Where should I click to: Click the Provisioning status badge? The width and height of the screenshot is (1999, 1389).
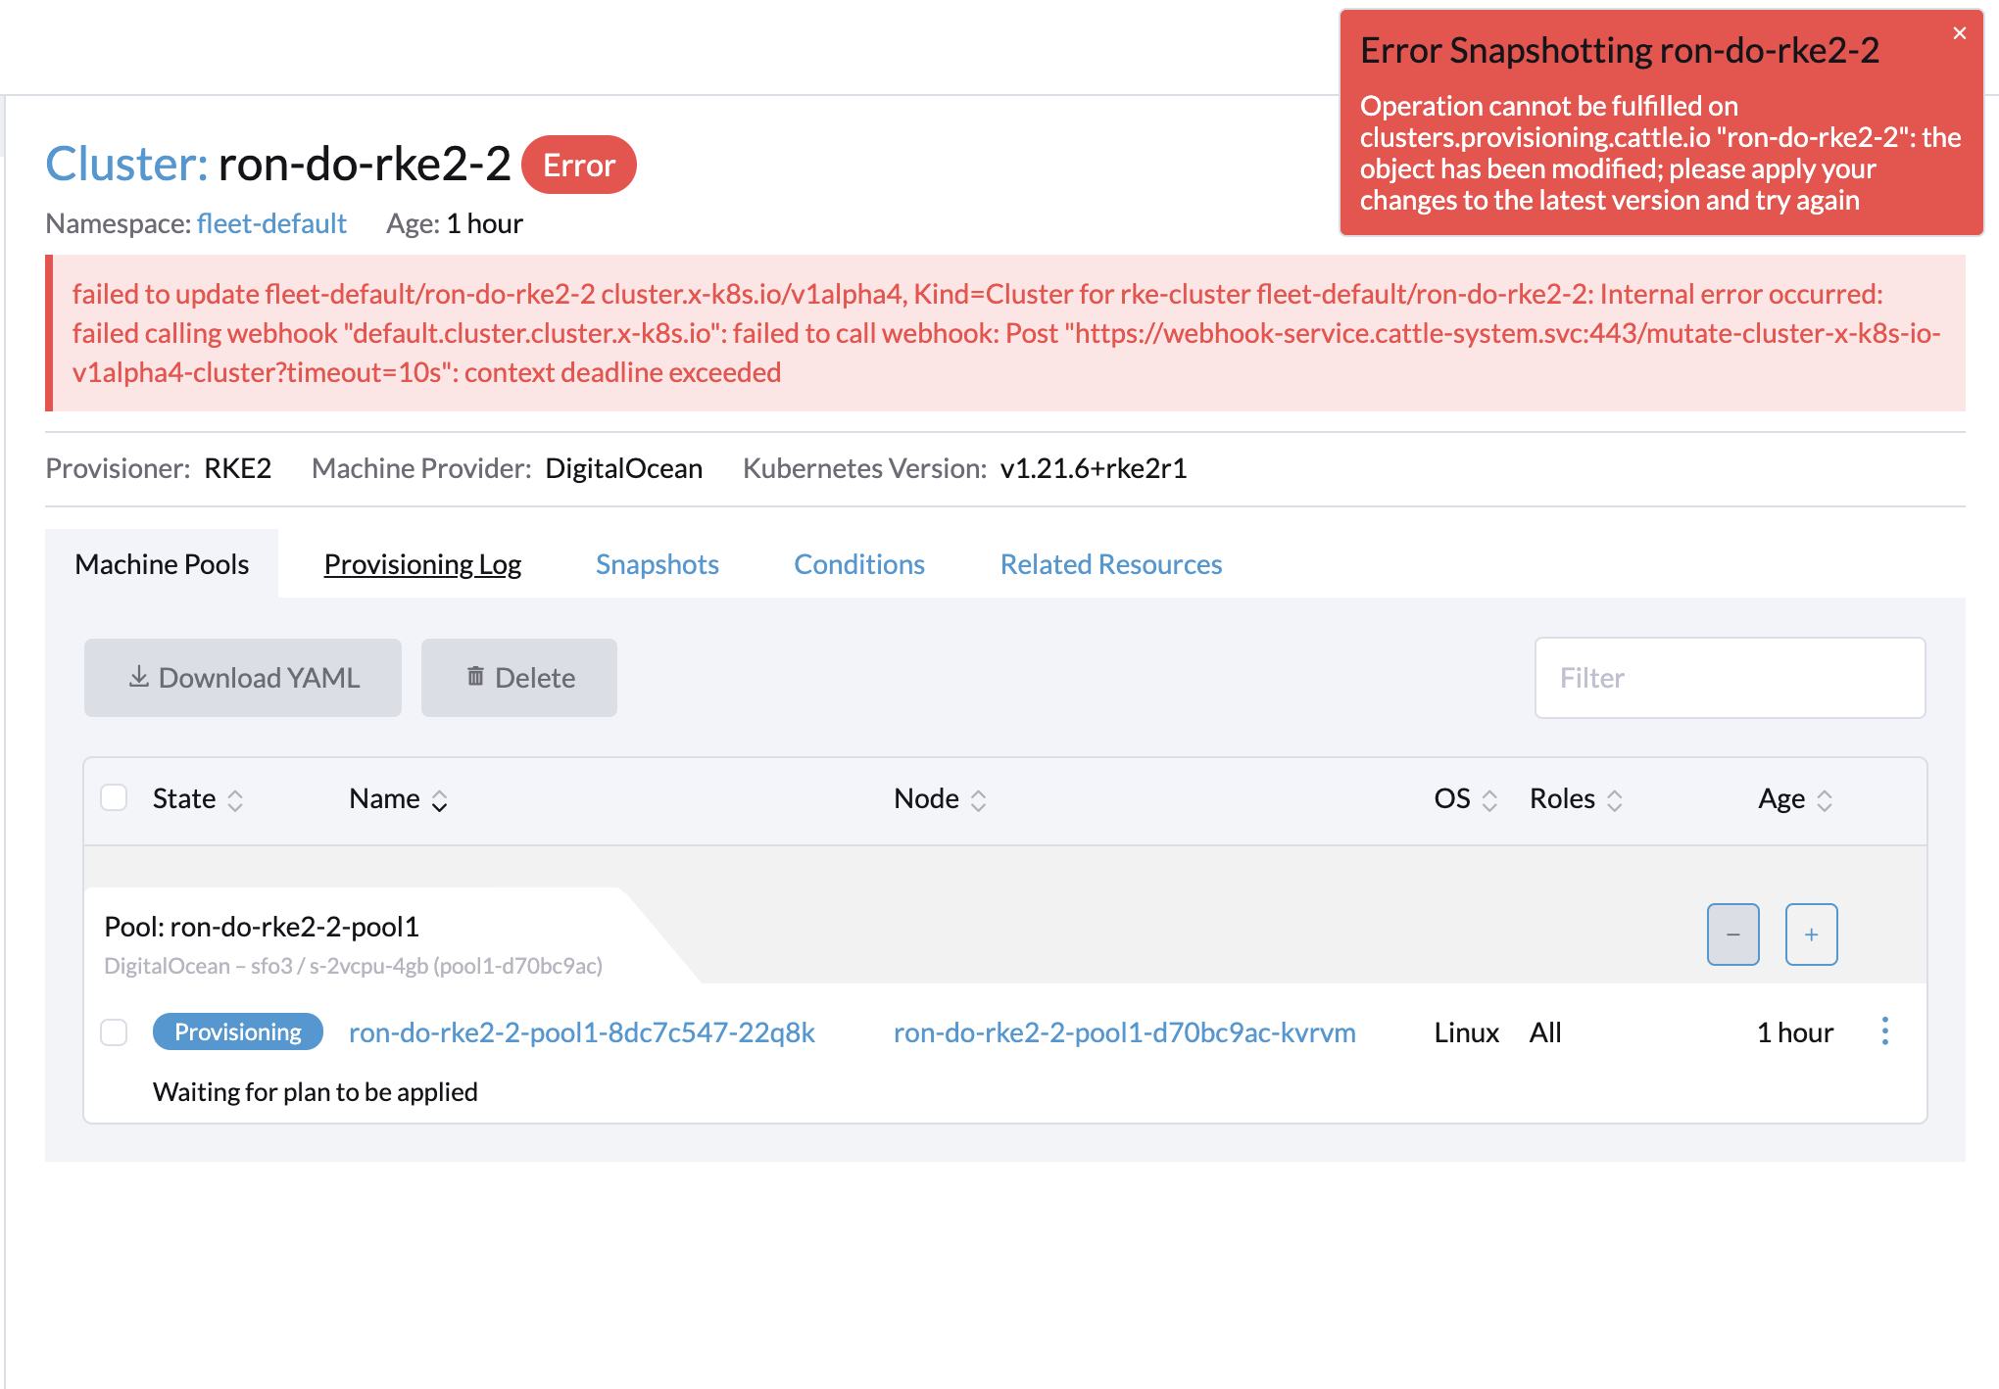point(237,1031)
